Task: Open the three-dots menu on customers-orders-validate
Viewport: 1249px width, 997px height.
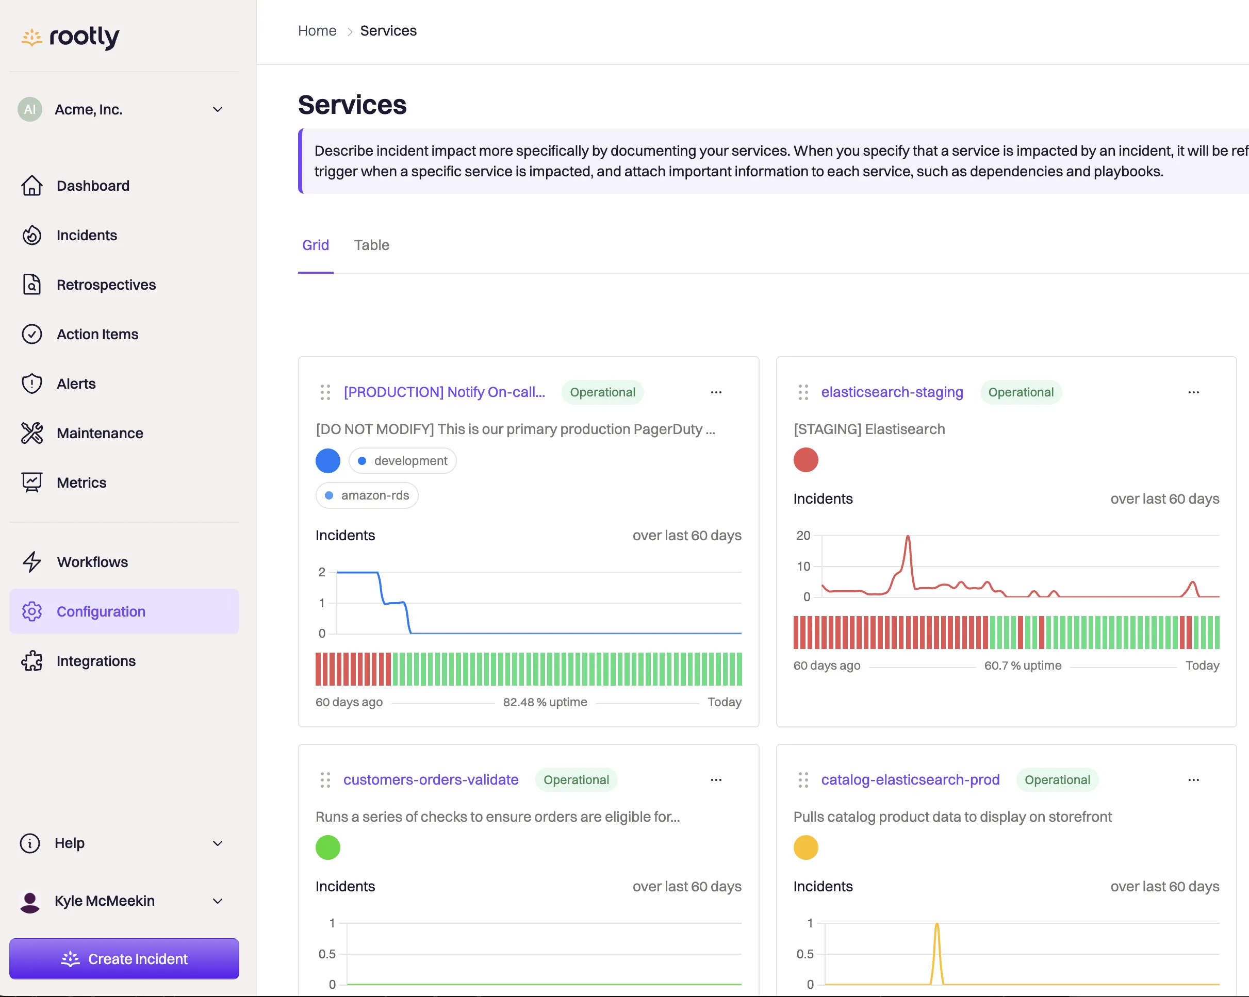Action: [716, 780]
